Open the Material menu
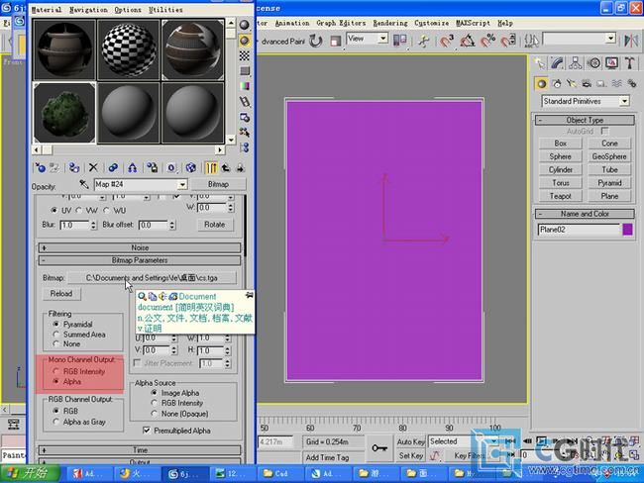 coord(47,10)
